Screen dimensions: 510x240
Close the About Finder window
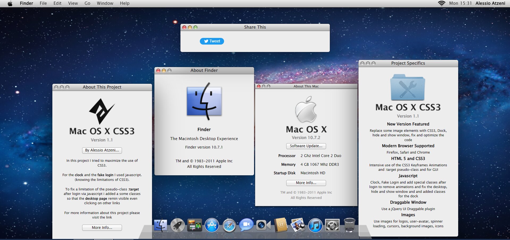point(158,71)
